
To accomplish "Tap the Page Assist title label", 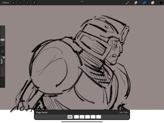I will coord(42,112).
